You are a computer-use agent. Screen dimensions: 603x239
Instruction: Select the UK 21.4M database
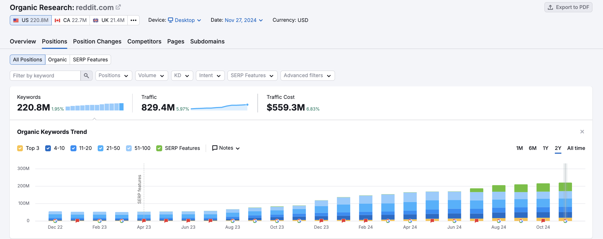(109, 20)
